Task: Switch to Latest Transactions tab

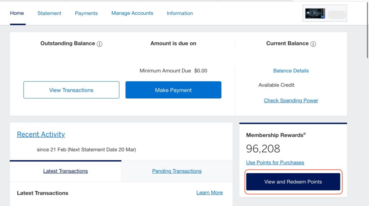Action: click(x=66, y=171)
